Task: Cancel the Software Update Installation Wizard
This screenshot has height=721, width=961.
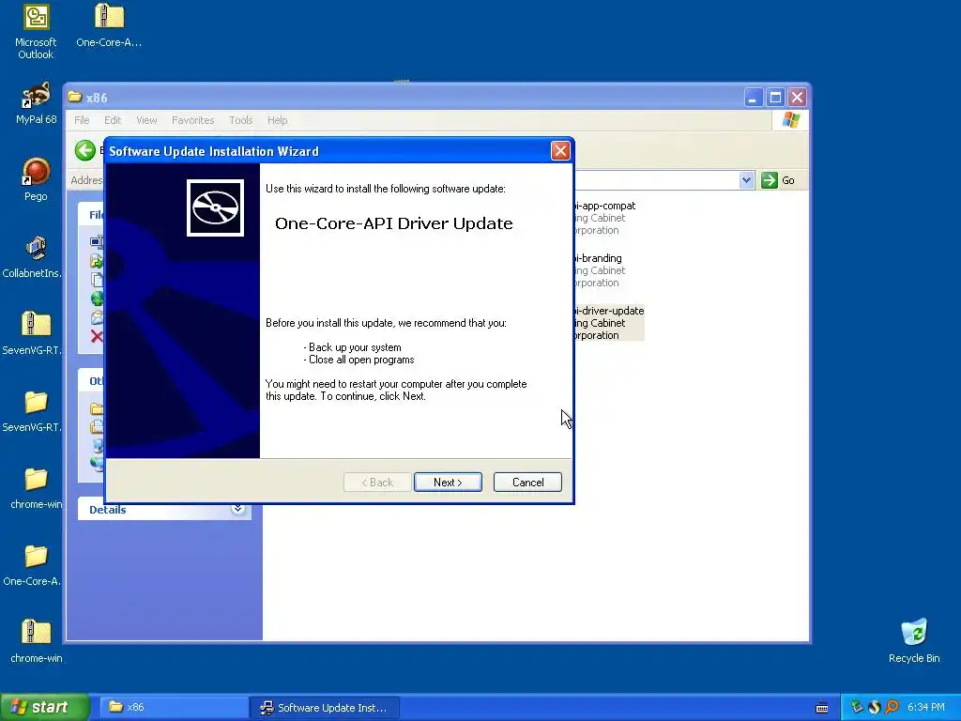Action: 527,483
